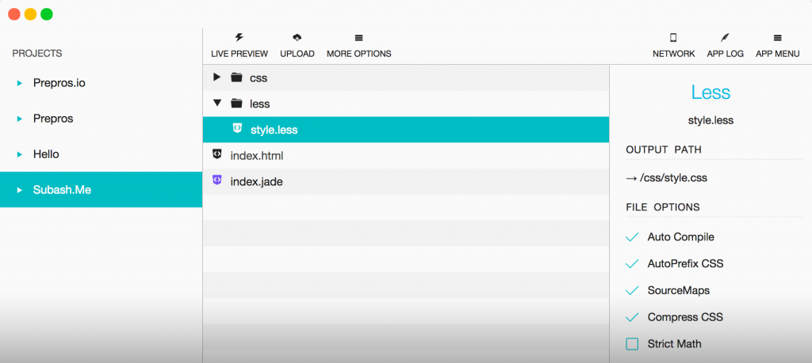Screen dimensions: 812x363
Task: Disable the Auto Compile option
Action: [x=632, y=237]
